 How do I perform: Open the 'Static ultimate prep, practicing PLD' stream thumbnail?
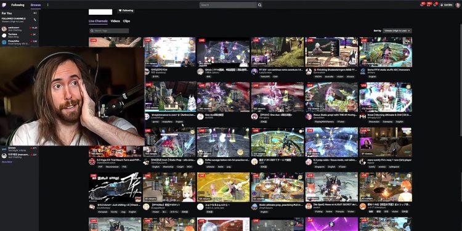pyautogui.click(x=277, y=187)
